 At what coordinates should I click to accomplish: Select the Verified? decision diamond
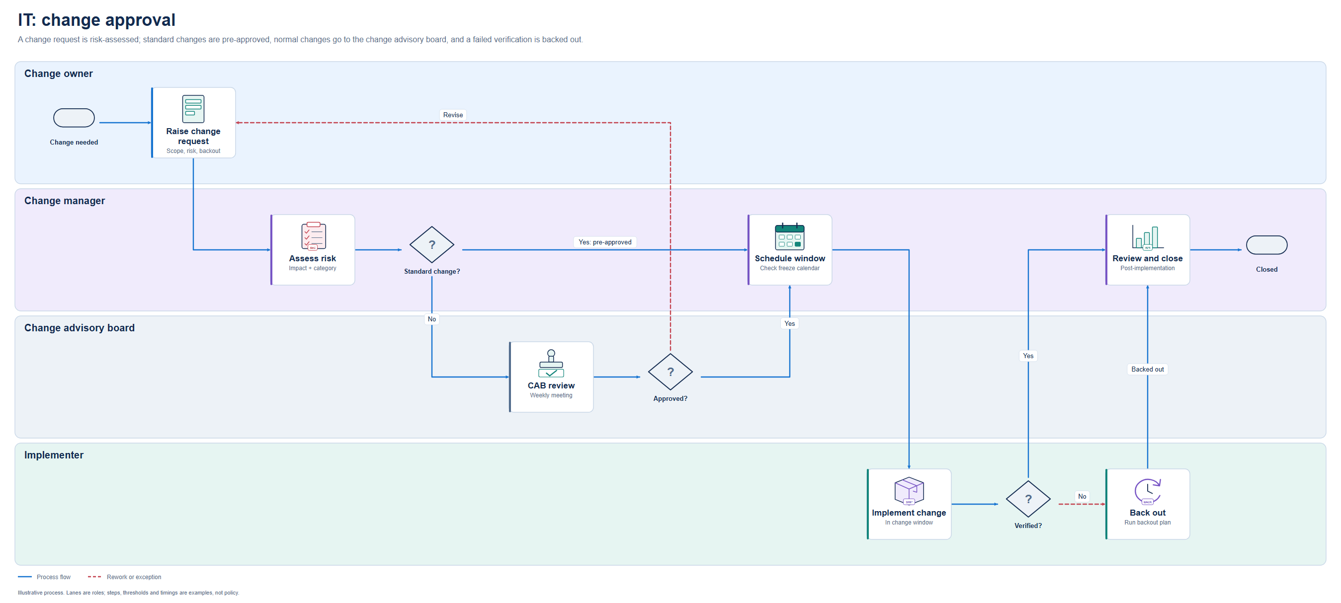pos(1028,498)
